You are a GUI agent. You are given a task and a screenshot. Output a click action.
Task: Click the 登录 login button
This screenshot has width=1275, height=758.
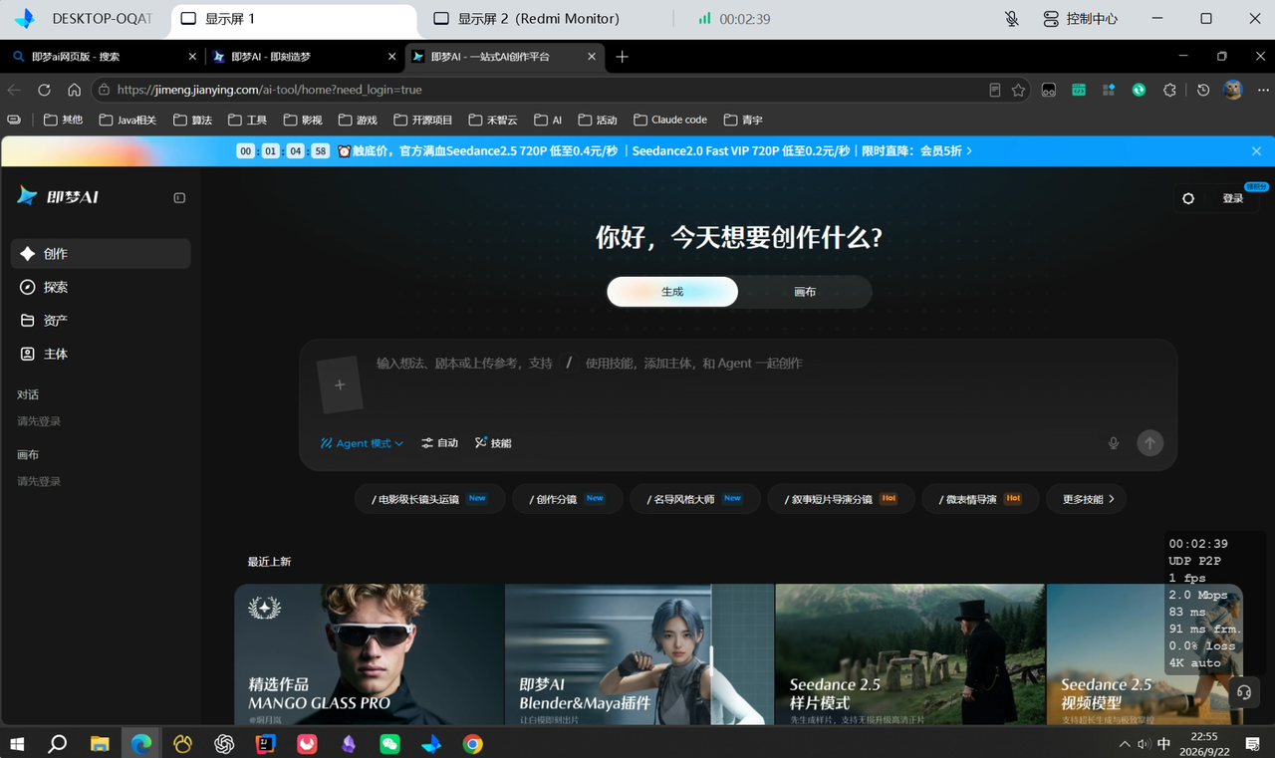[x=1233, y=198]
